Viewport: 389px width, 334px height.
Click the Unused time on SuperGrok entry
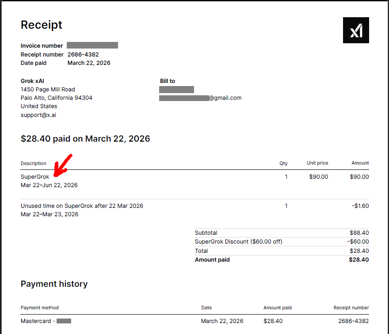(82, 206)
